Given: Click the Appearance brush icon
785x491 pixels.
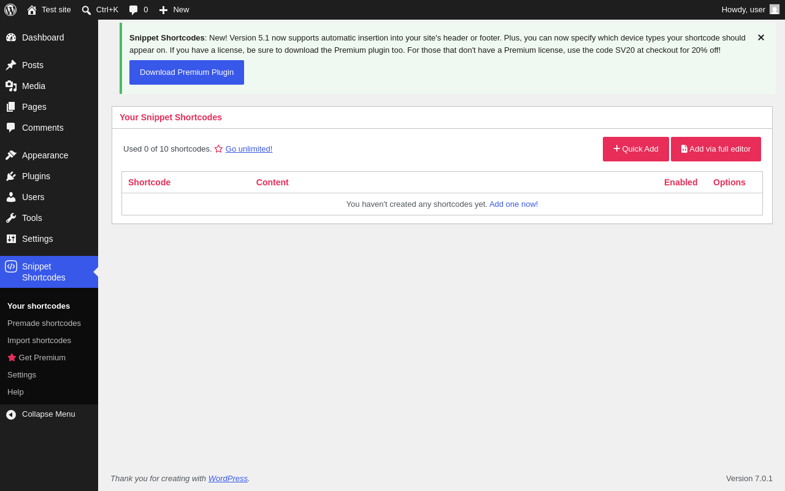Looking at the screenshot, I should 11,155.
